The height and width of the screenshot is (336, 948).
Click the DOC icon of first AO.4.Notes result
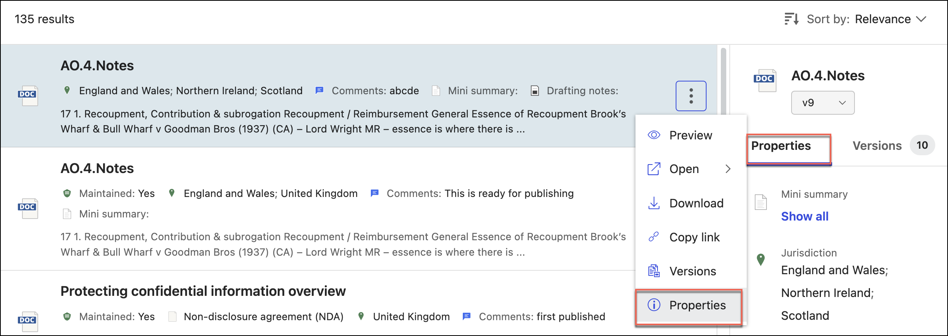pos(28,95)
